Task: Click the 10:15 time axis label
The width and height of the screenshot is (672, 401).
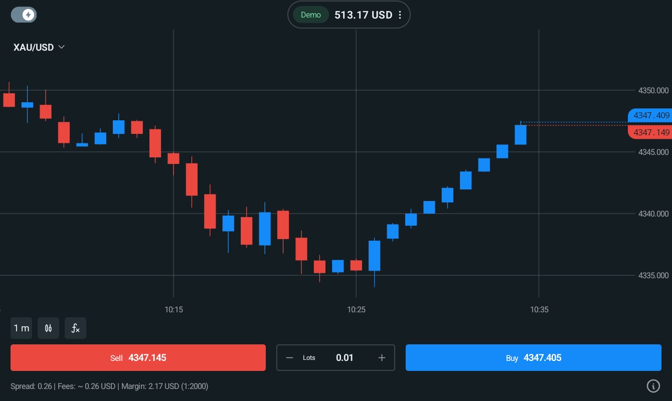Action: [x=174, y=310]
